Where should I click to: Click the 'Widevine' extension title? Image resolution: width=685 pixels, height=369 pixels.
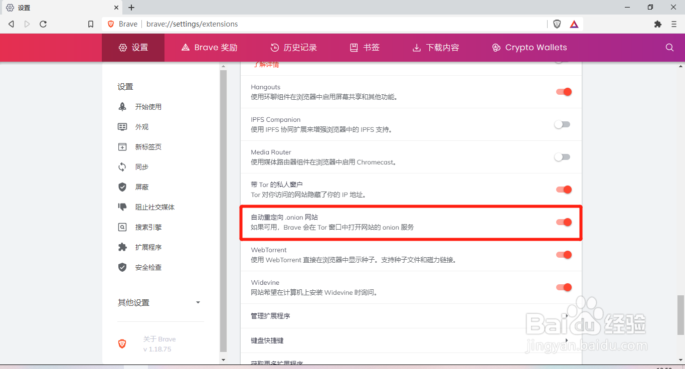coord(265,283)
